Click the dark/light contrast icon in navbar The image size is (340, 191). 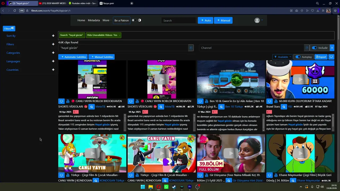pos(140,20)
